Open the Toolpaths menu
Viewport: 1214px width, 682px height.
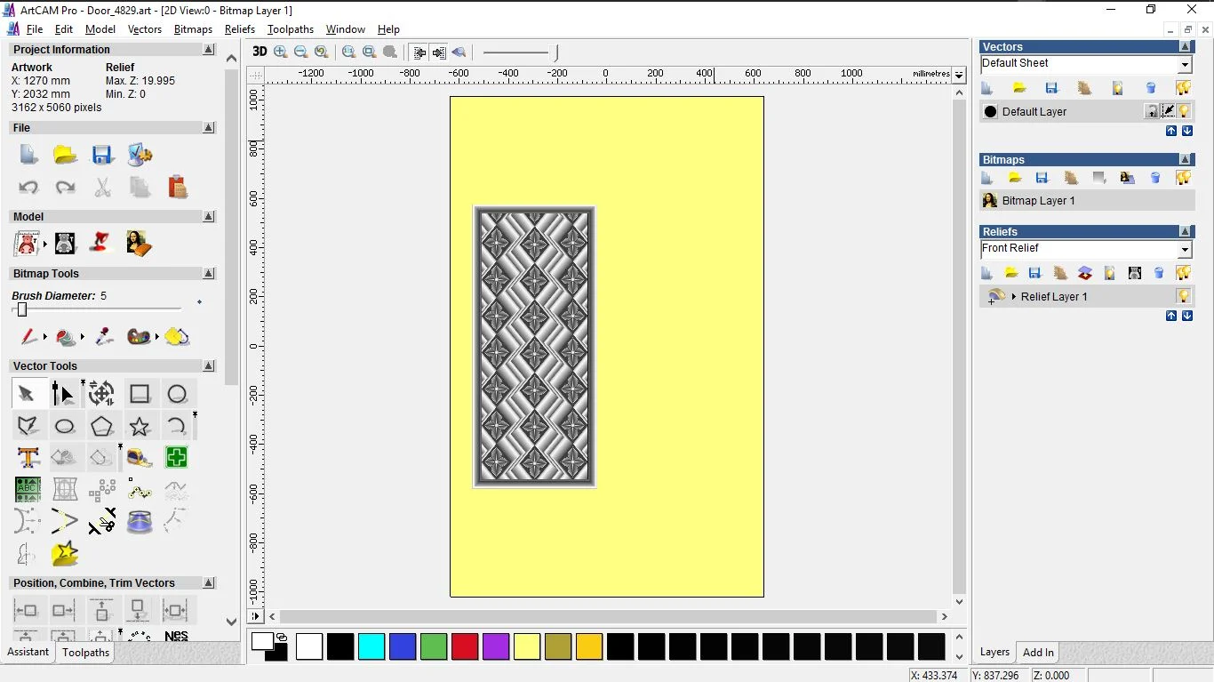click(290, 29)
